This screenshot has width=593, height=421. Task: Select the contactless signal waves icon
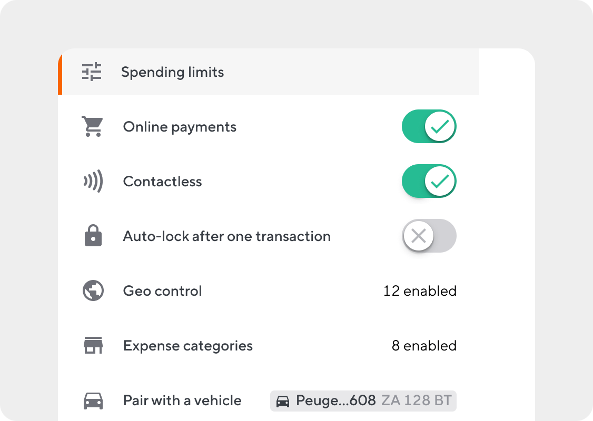(x=92, y=181)
